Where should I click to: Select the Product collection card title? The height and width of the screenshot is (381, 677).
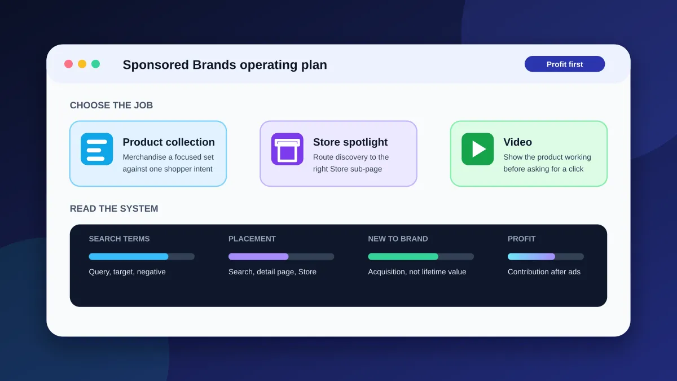[169, 142]
